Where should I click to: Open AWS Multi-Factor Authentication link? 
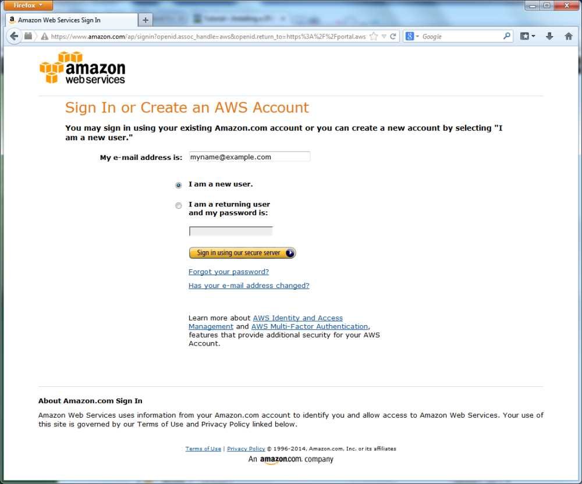tap(310, 326)
